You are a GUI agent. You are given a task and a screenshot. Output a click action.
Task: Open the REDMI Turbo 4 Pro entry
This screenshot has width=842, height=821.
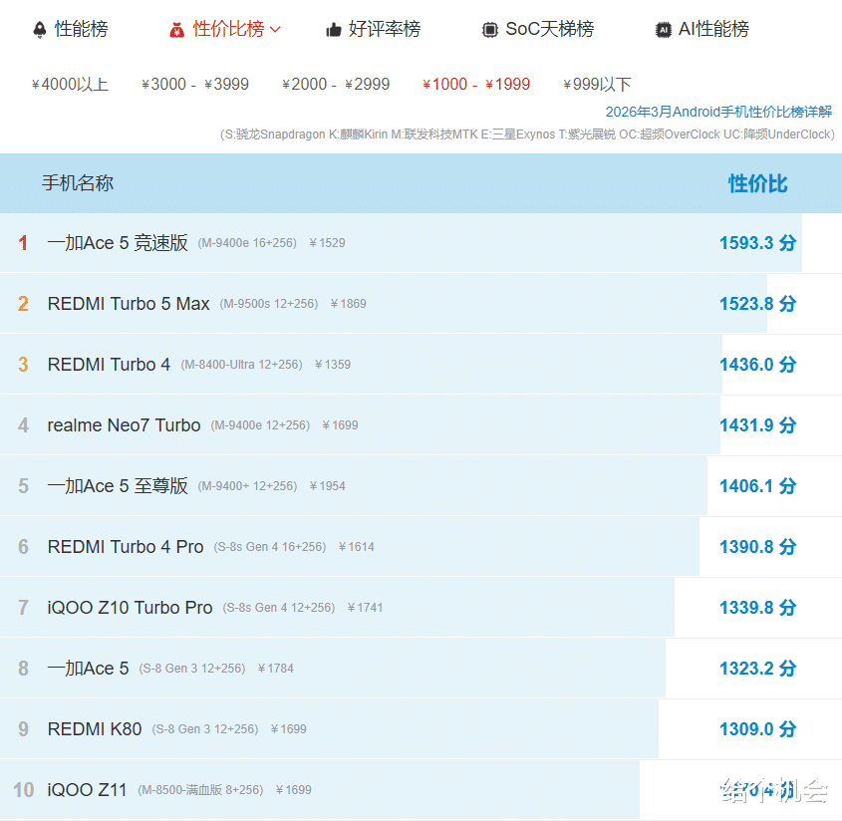(126, 547)
